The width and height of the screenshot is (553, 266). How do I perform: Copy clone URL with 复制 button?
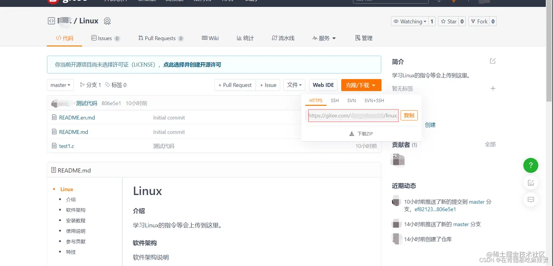point(409,115)
